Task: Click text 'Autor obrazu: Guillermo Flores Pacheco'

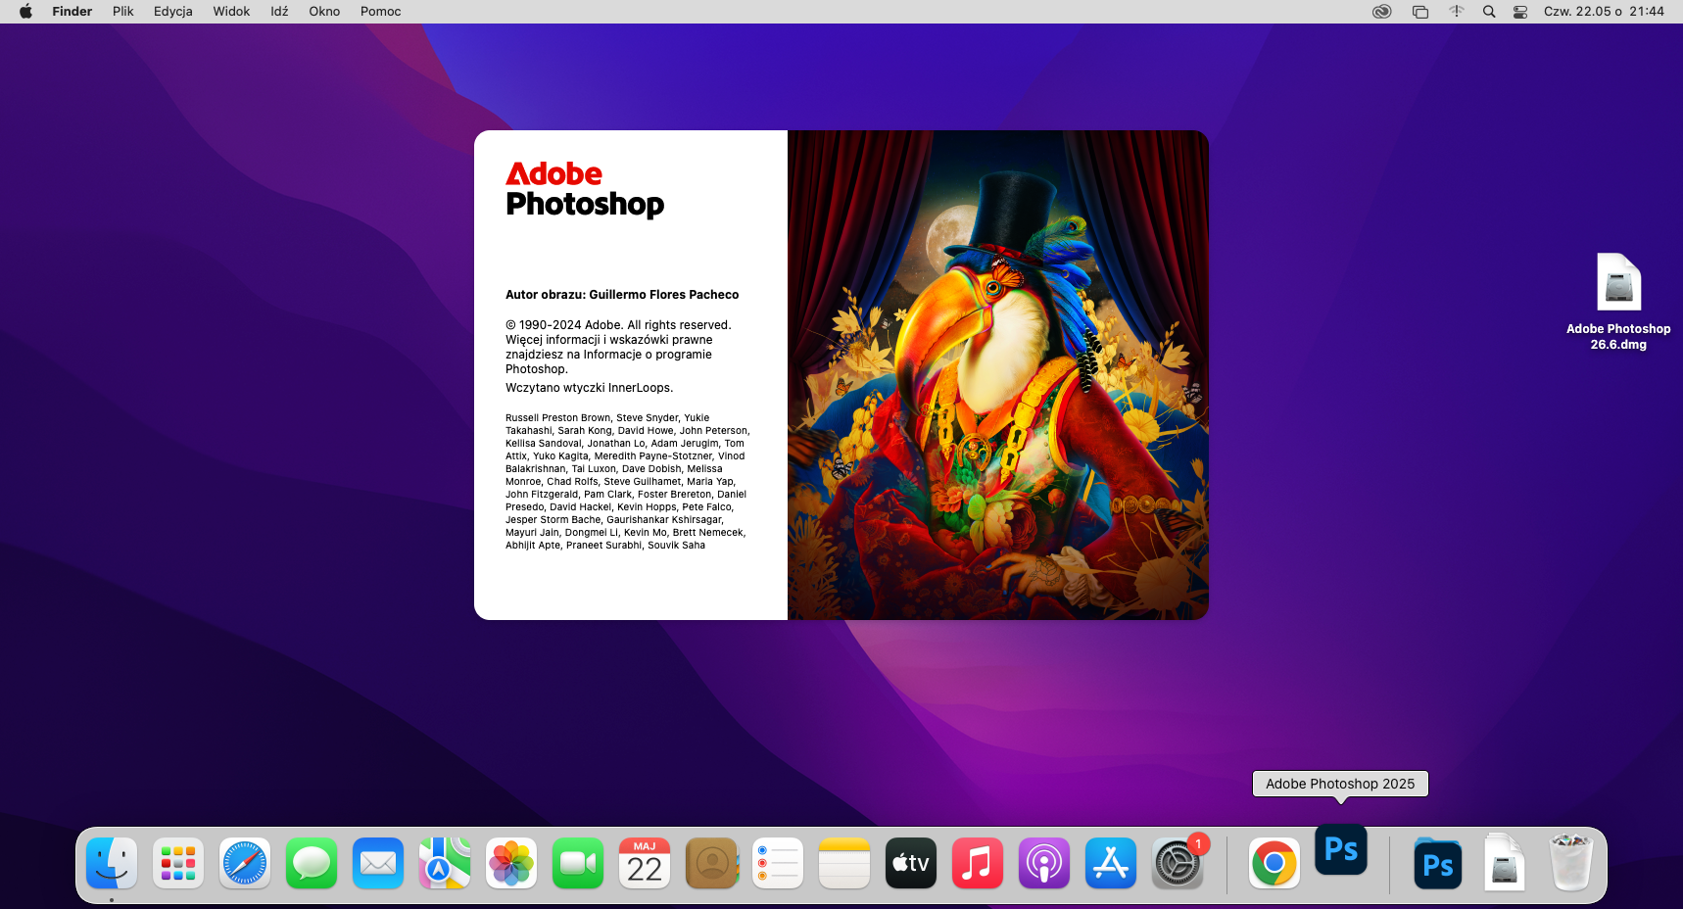Action: pos(622,295)
